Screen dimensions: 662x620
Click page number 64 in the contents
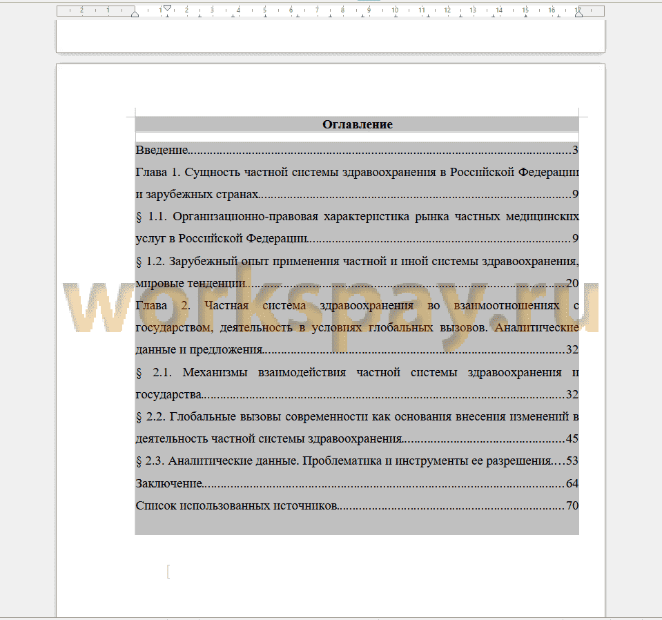572,483
